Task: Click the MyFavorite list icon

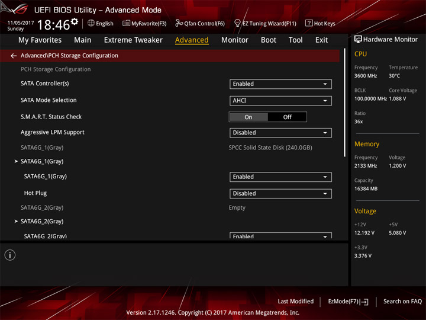Action: point(126,23)
